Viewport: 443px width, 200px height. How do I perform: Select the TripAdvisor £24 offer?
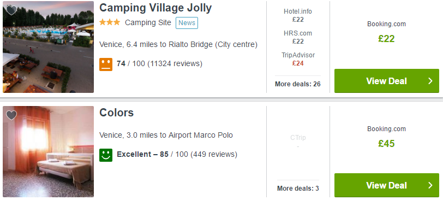(x=298, y=59)
